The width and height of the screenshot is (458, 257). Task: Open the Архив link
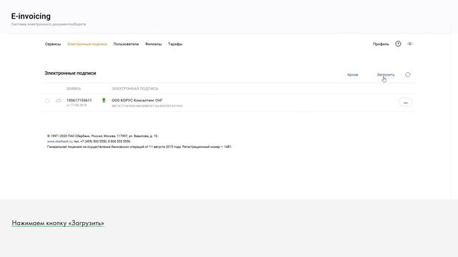pyautogui.click(x=353, y=74)
